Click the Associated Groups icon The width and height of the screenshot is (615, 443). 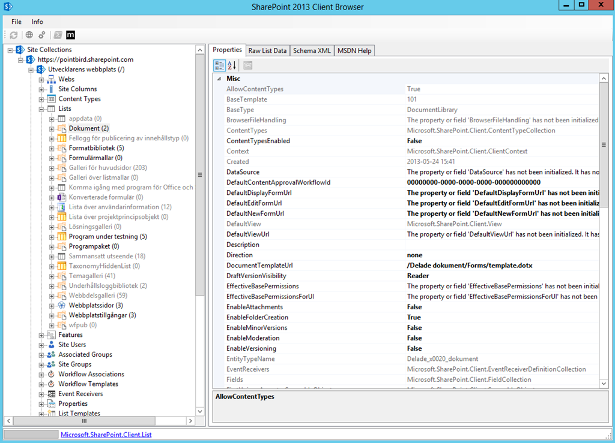click(52, 354)
